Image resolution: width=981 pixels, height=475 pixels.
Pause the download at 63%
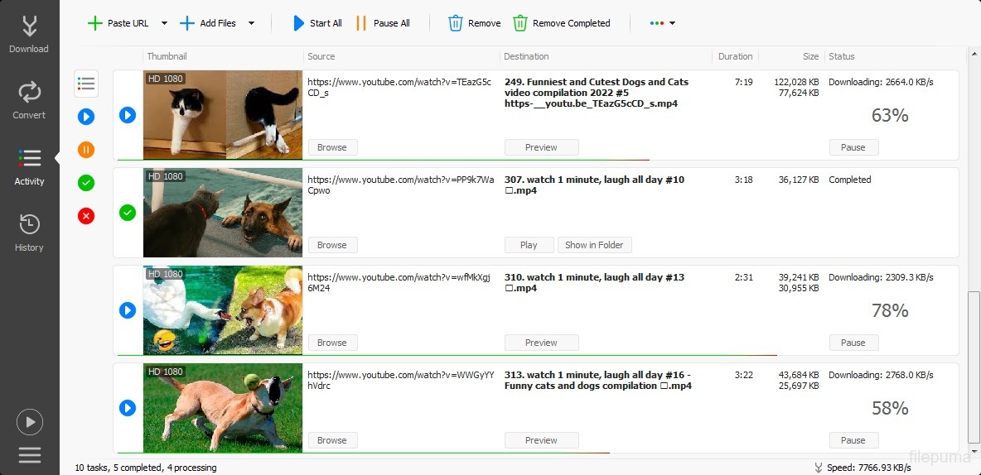click(x=853, y=147)
